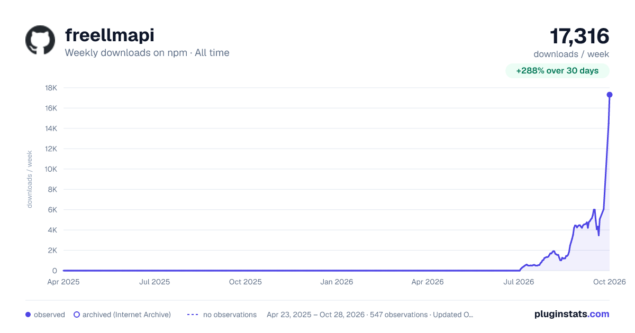Open the pluginstats.com link

(x=572, y=314)
